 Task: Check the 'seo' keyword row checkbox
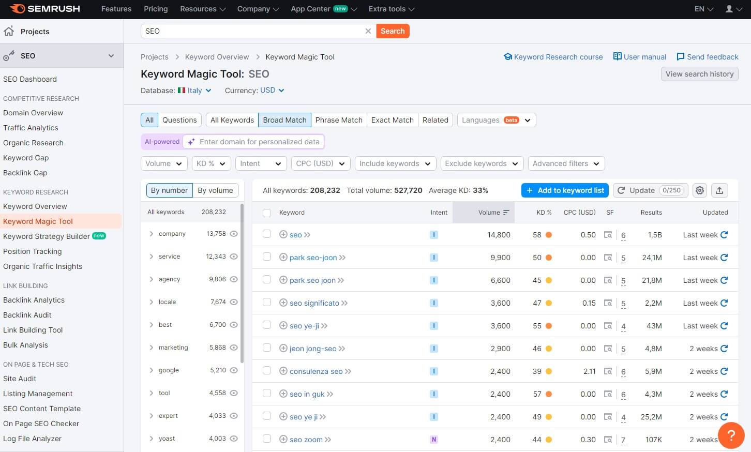click(x=267, y=234)
